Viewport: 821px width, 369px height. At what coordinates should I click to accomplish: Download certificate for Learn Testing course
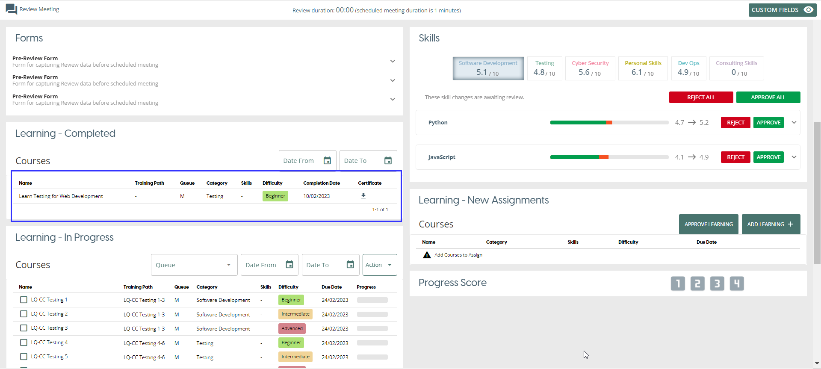click(363, 196)
